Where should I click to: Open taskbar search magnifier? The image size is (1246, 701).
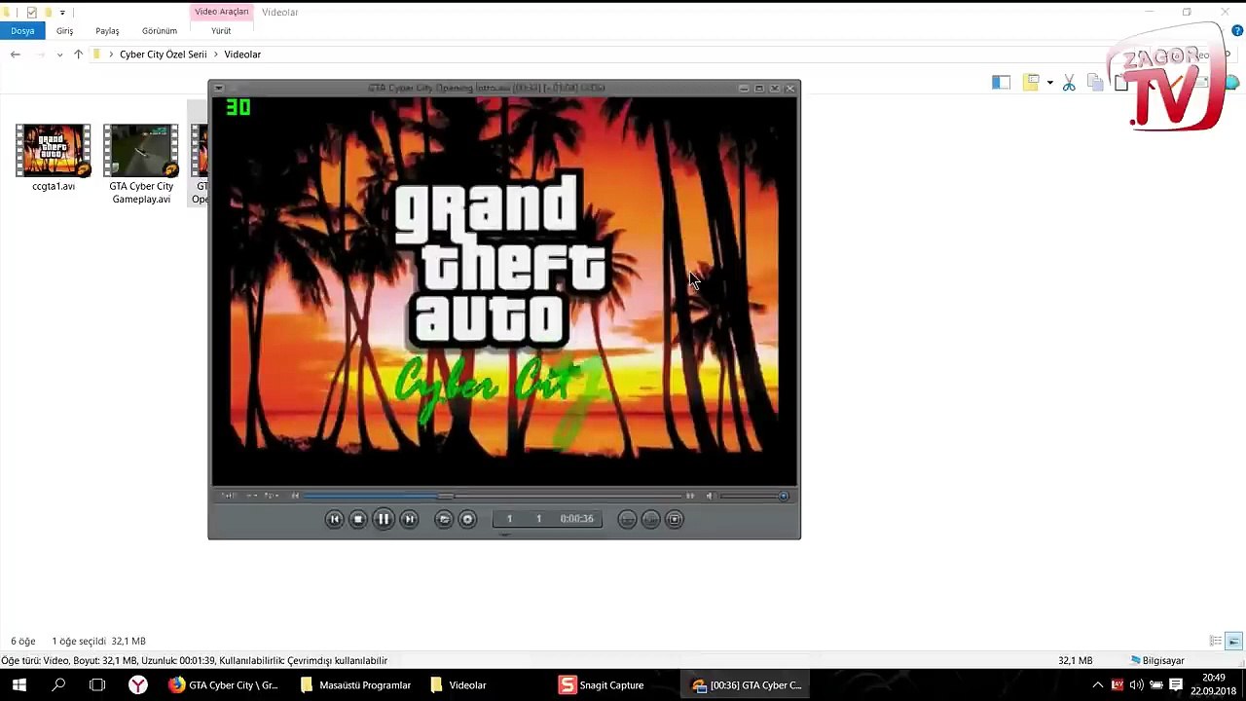[58, 684]
